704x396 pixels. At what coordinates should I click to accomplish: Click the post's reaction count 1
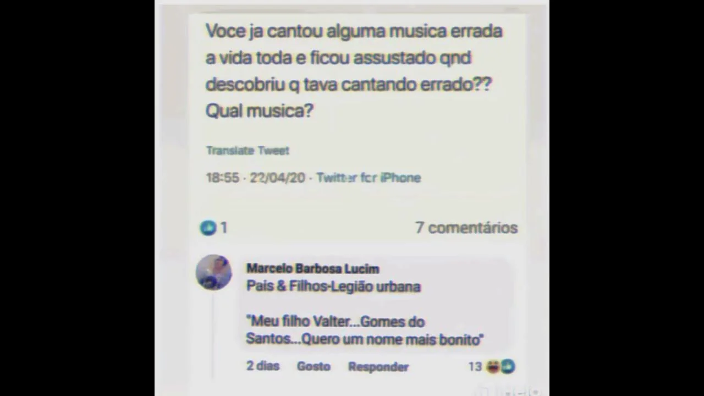click(224, 228)
